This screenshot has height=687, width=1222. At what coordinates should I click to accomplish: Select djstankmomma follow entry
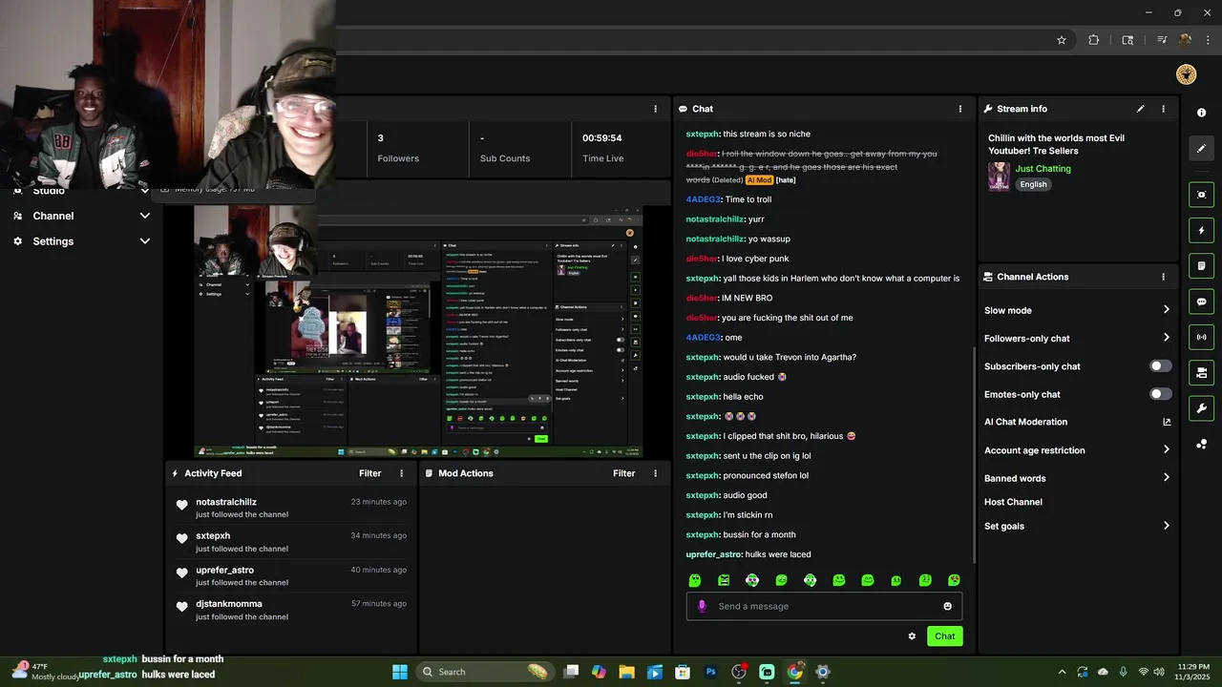coord(291,610)
